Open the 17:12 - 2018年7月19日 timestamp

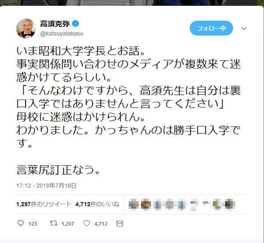[47, 186]
